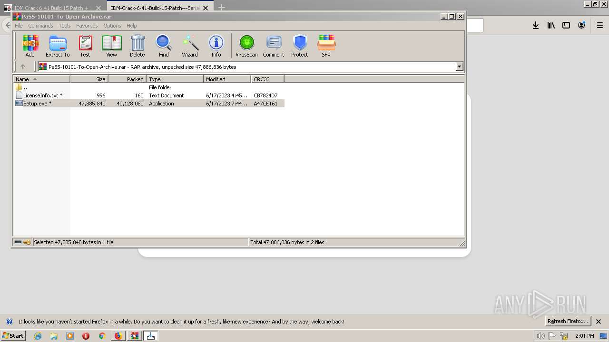Select the parent folder '..' row

coord(149,87)
